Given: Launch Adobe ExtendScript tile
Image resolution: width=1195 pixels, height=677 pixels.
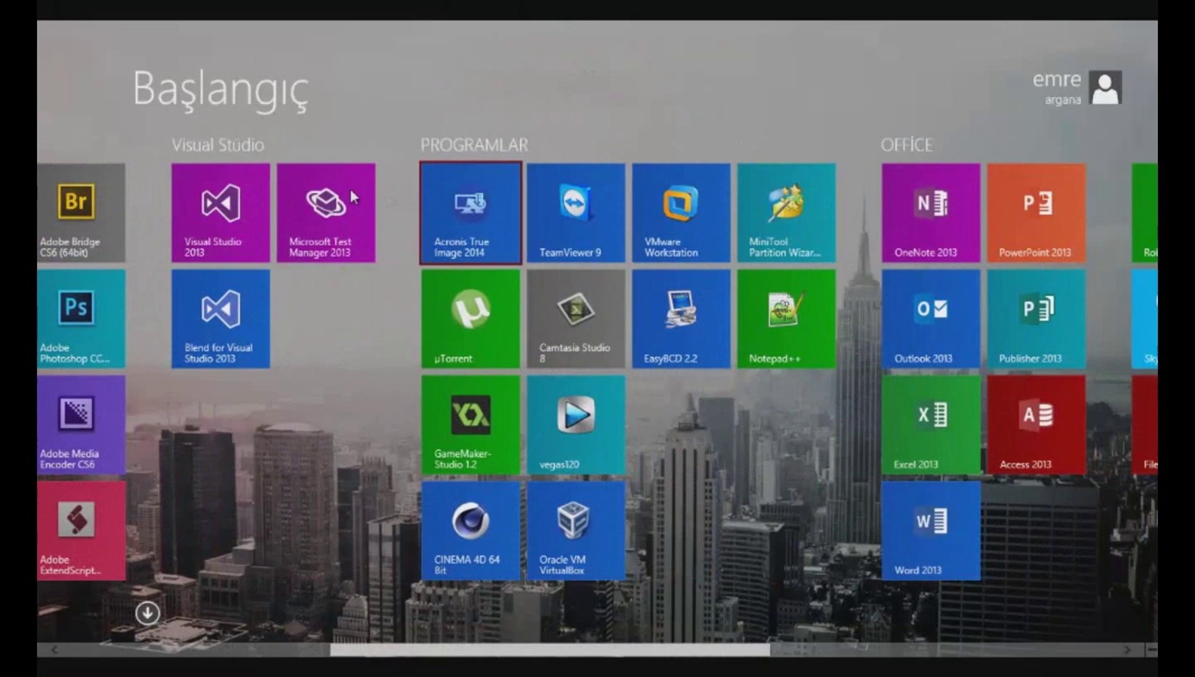Looking at the screenshot, I should click(81, 531).
